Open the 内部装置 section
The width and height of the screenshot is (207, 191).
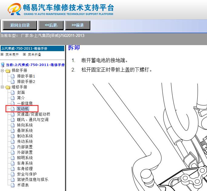25,147
